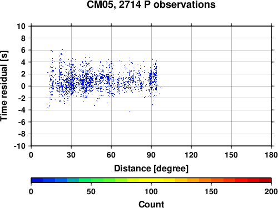Click the x-axis tick label 90
This screenshot has height=208, width=278.
[x=151, y=155]
